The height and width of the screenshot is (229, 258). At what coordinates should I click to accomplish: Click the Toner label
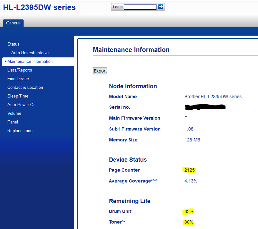pos(117,222)
